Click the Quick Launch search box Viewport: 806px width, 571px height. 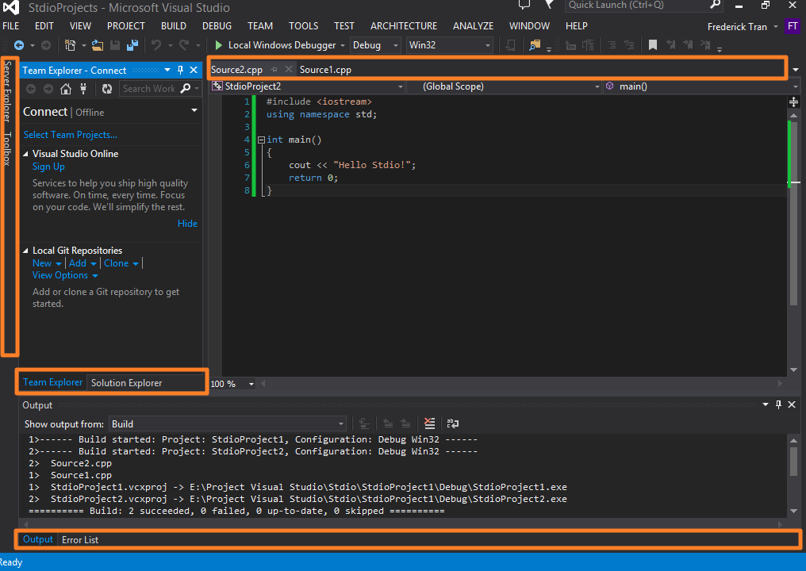tap(637, 5)
